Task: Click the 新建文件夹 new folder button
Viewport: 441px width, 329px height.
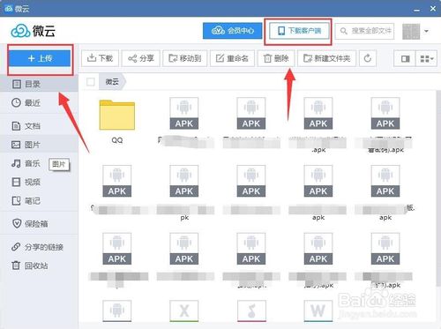Action: tap(326, 58)
